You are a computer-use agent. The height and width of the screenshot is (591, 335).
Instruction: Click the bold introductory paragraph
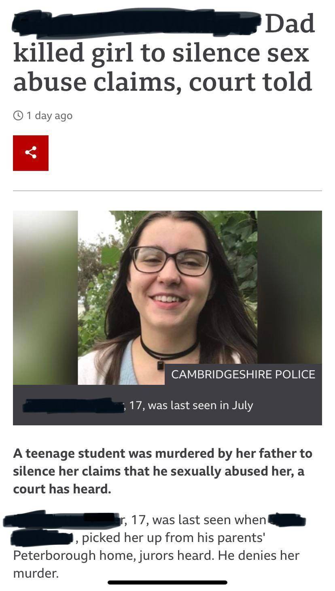163,471
